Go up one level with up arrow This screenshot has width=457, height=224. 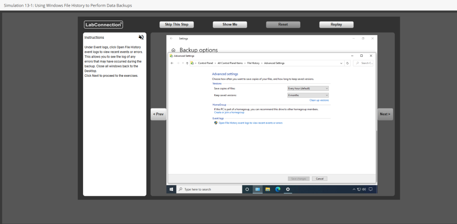pos(187,63)
